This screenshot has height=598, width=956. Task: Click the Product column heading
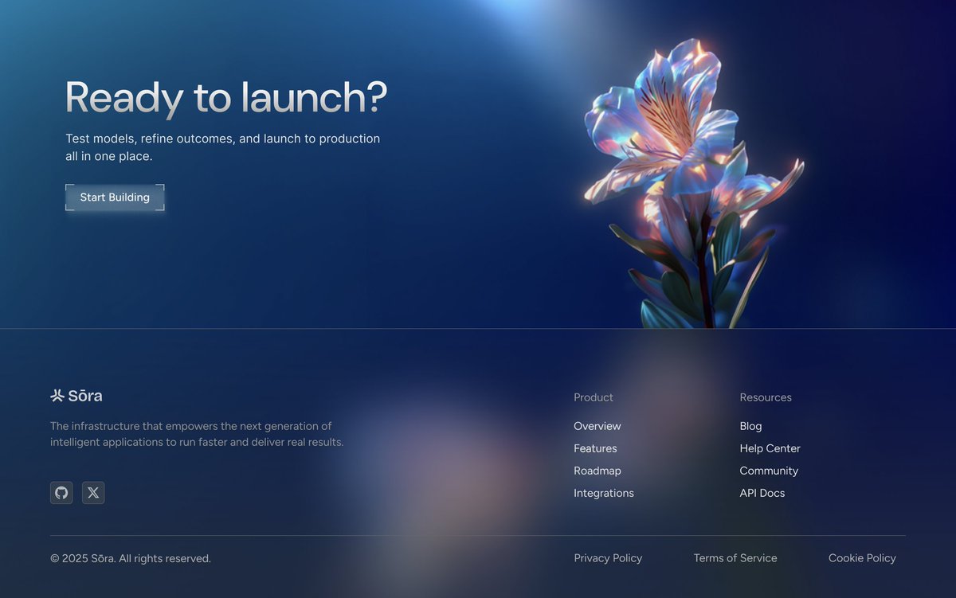[x=593, y=397]
